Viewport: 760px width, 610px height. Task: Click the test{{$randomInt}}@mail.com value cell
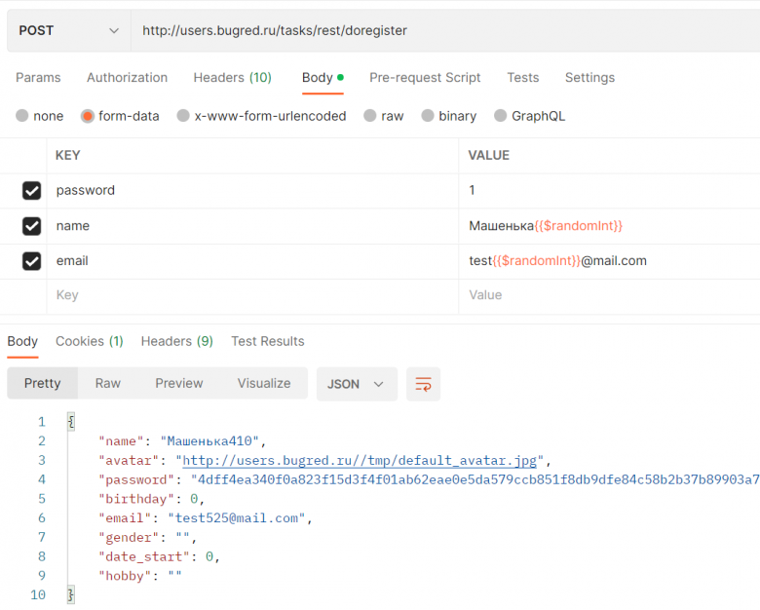click(609, 261)
